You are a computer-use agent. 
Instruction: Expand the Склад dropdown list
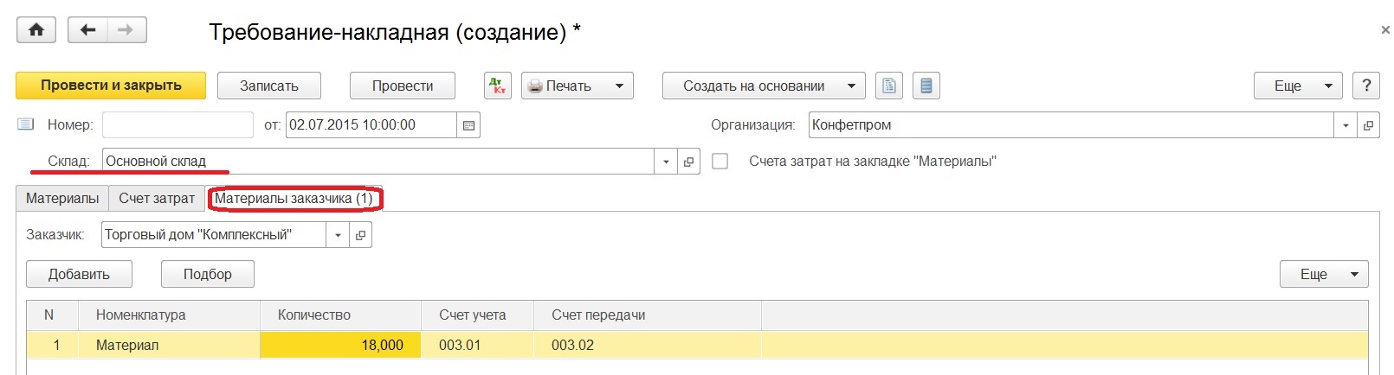pyautogui.click(x=665, y=162)
